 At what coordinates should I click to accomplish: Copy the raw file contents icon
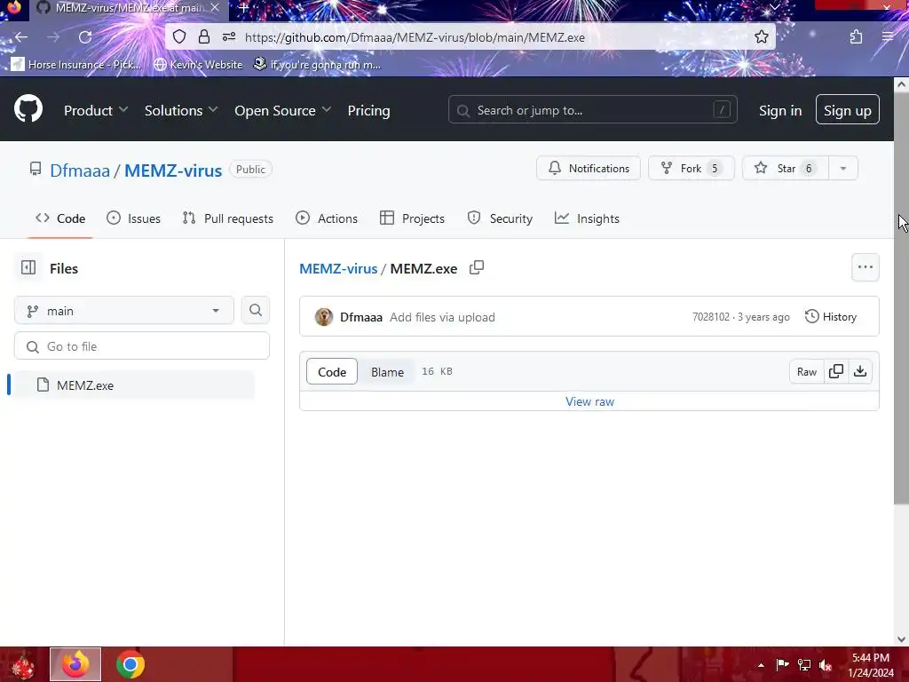(x=836, y=371)
